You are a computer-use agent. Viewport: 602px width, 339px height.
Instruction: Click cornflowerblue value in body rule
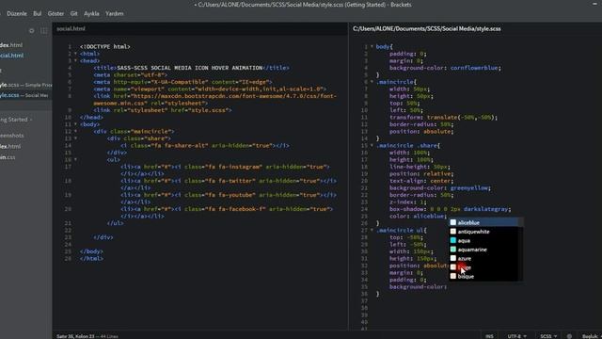(x=474, y=68)
